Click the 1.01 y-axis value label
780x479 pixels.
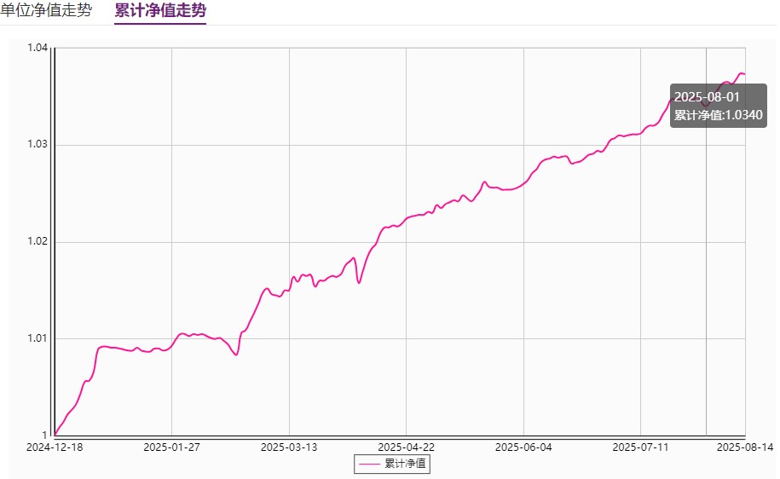pos(37,339)
